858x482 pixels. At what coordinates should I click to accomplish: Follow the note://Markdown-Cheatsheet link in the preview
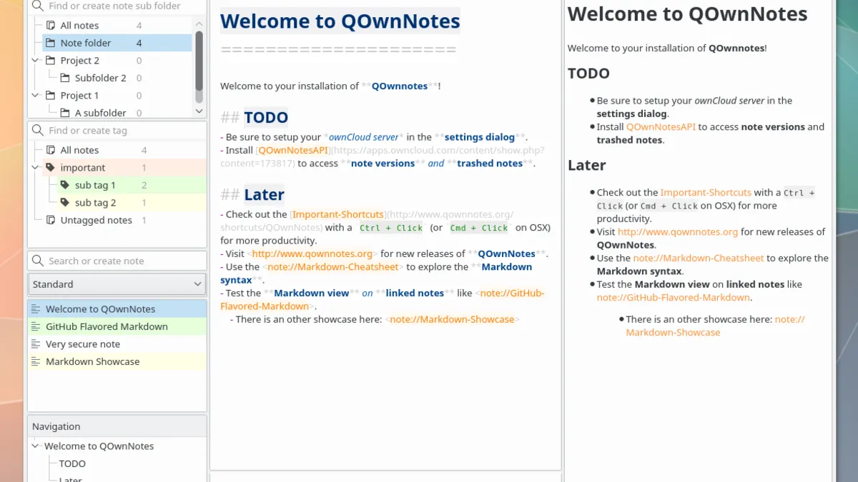[699, 258]
